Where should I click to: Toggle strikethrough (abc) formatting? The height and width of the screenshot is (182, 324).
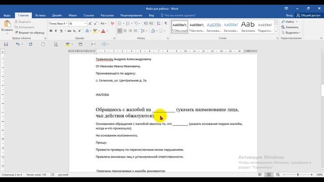[x=69, y=31]
